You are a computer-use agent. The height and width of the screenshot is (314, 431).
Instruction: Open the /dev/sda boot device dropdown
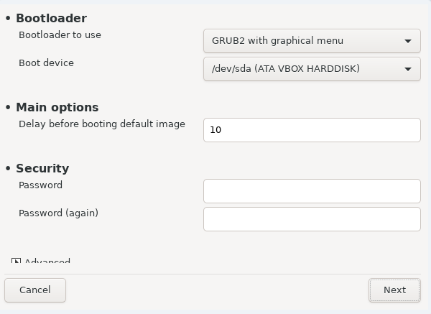[312, 69]
